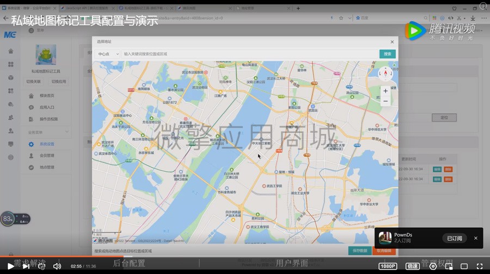Image resolution: width=490 pixels, height=274 pixels.
Task: Open the 倍速 playback speed menu
Action: coord(412,266)
